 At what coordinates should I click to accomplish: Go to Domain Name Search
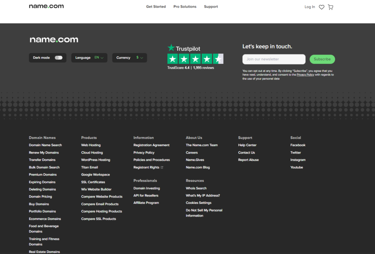[x=45, y=145]
